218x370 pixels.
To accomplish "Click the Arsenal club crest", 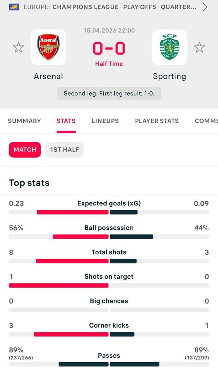I will tap(49, 47).
